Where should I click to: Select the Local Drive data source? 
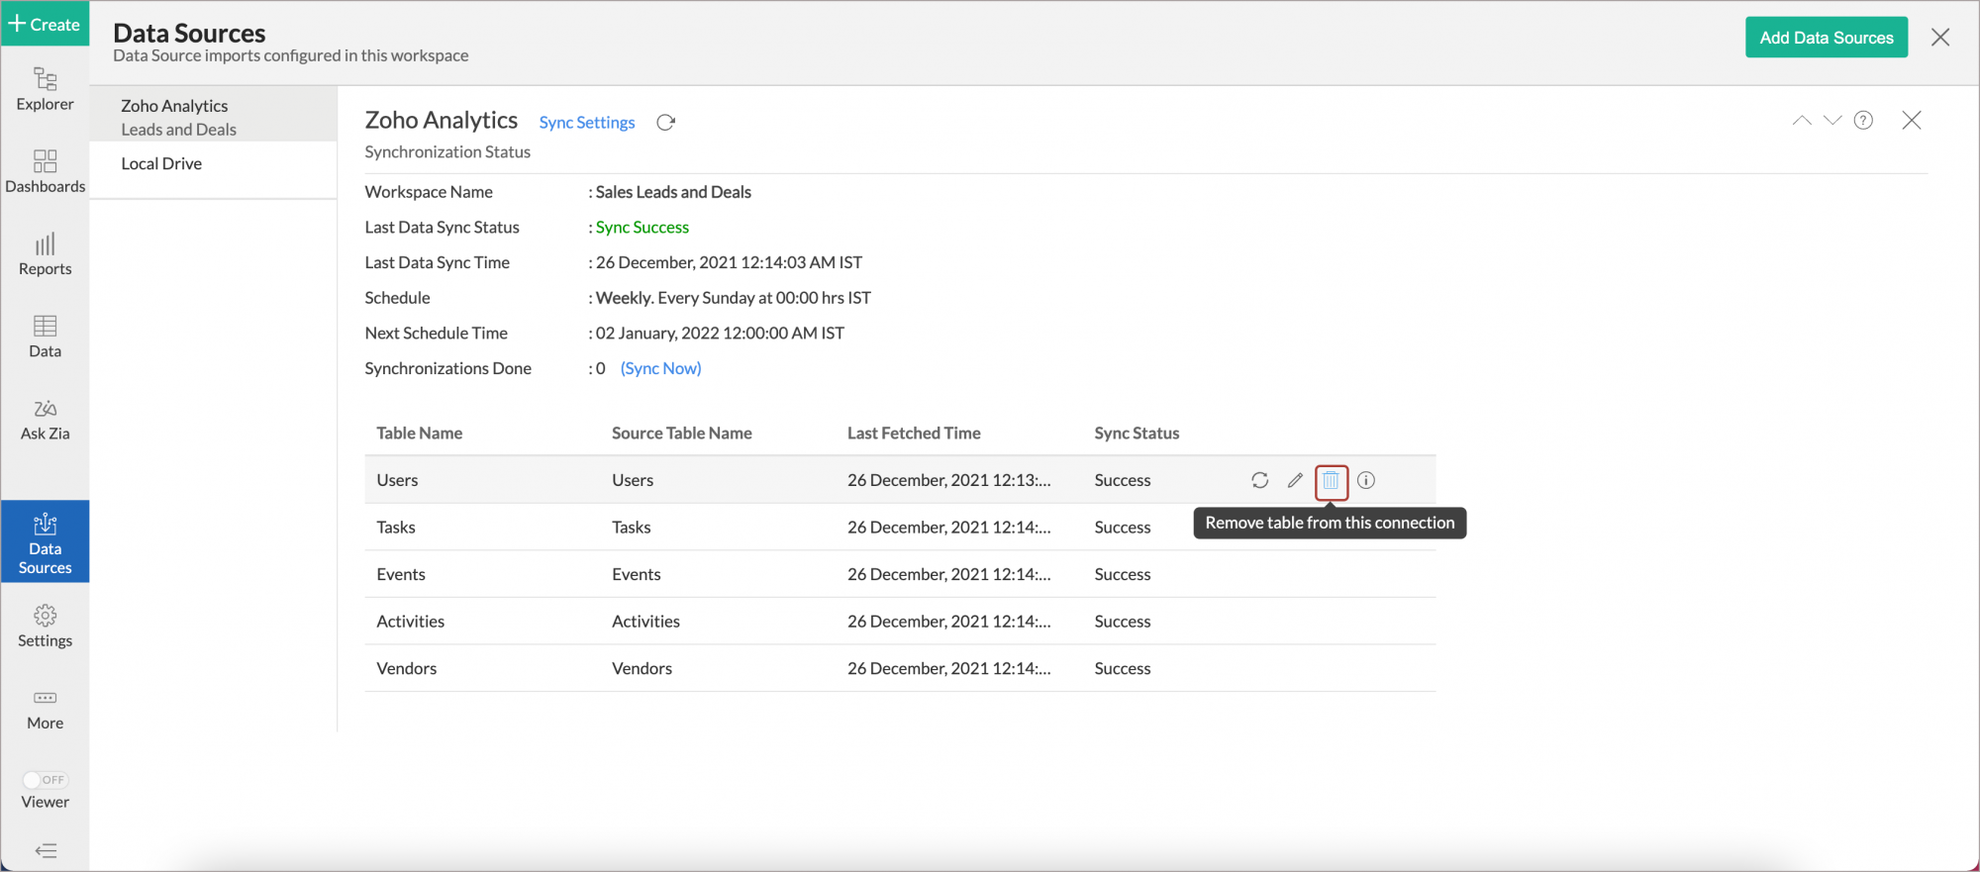161,163
